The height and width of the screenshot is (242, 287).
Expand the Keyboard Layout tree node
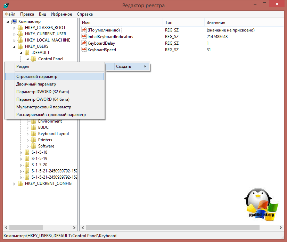click(x=28, y=134)
